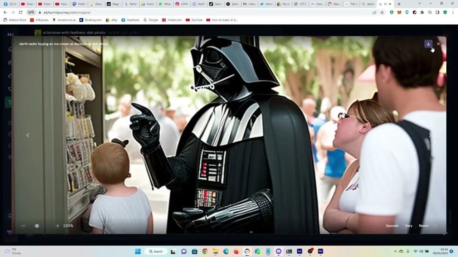The image size is (458, 257).
Task: Click the browser back arrow
Action: point(5,12)
